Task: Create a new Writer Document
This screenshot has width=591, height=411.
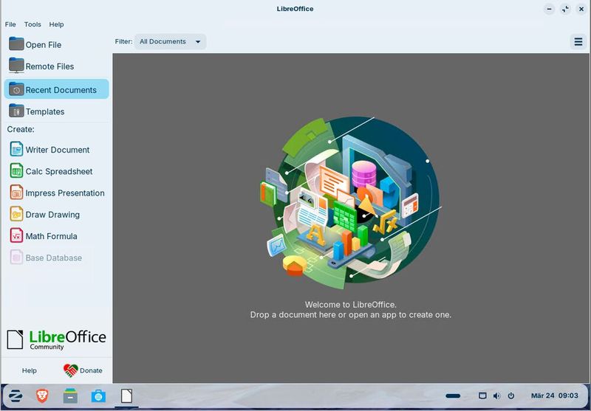Action: [x=57, y=150]
